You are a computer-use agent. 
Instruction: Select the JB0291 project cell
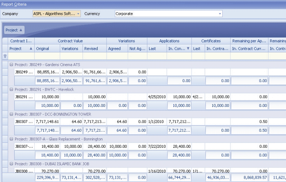point(24,97)
